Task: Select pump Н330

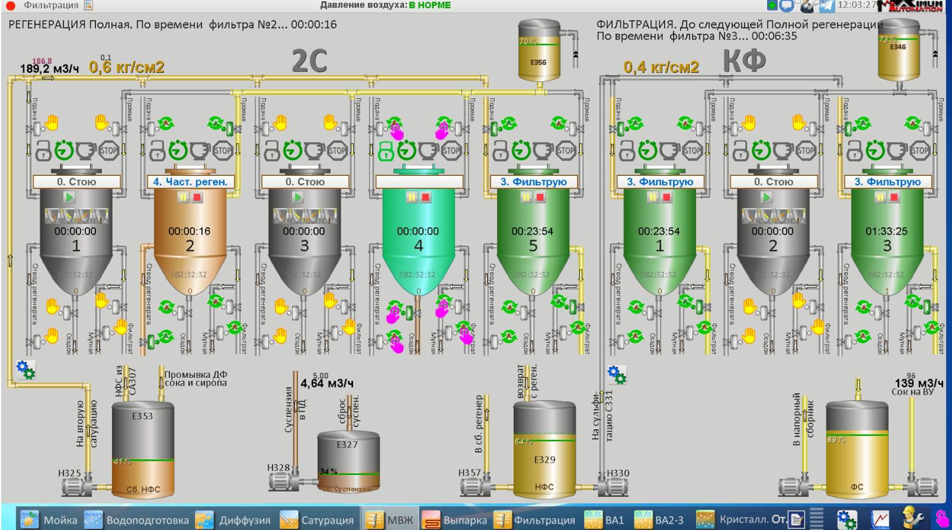Action: [612, 486]
